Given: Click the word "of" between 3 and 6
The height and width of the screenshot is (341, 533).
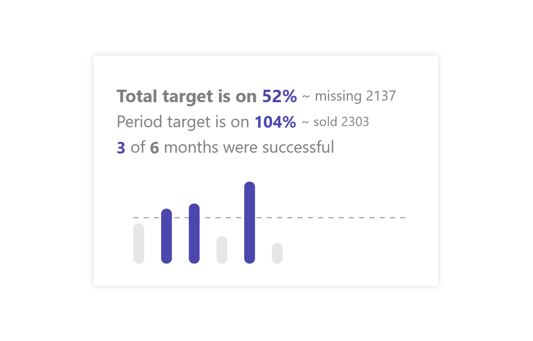Looking at the screenshot, I should [138, 148].
